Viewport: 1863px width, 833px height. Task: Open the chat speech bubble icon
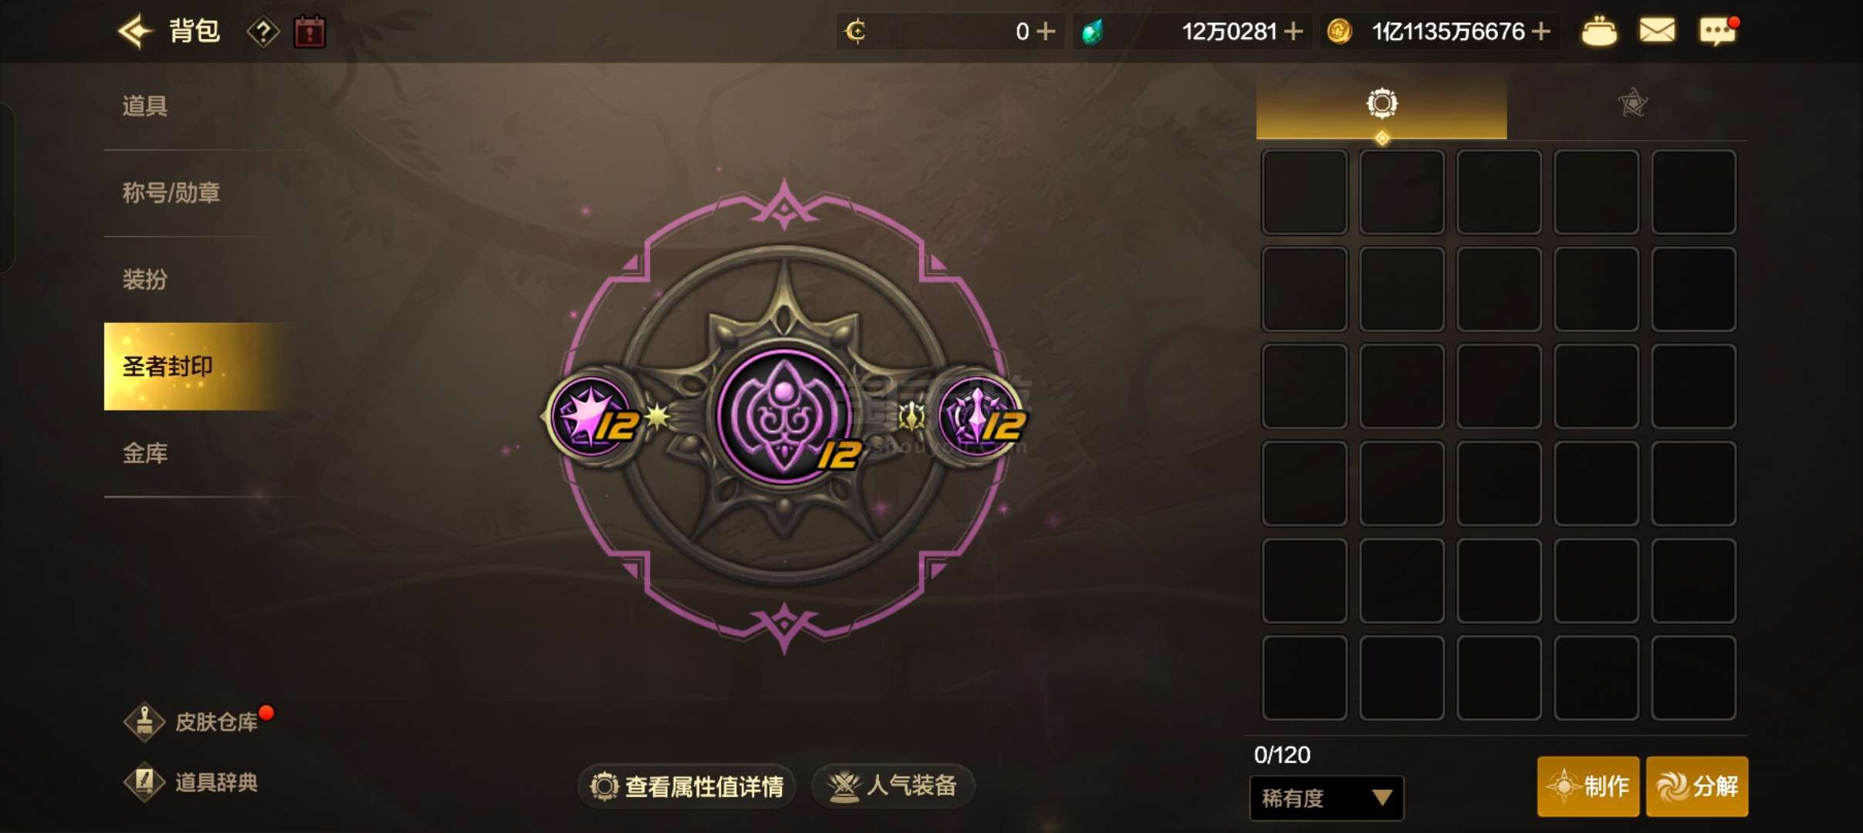[1718, 31]
